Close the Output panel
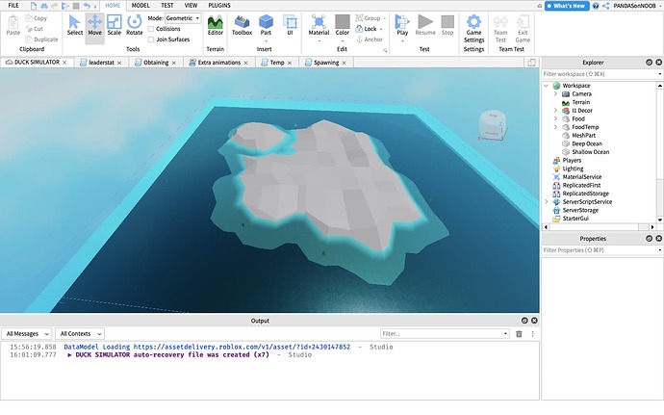The width and height of the screenshot is (664, 415). click(x=534, y=321)
